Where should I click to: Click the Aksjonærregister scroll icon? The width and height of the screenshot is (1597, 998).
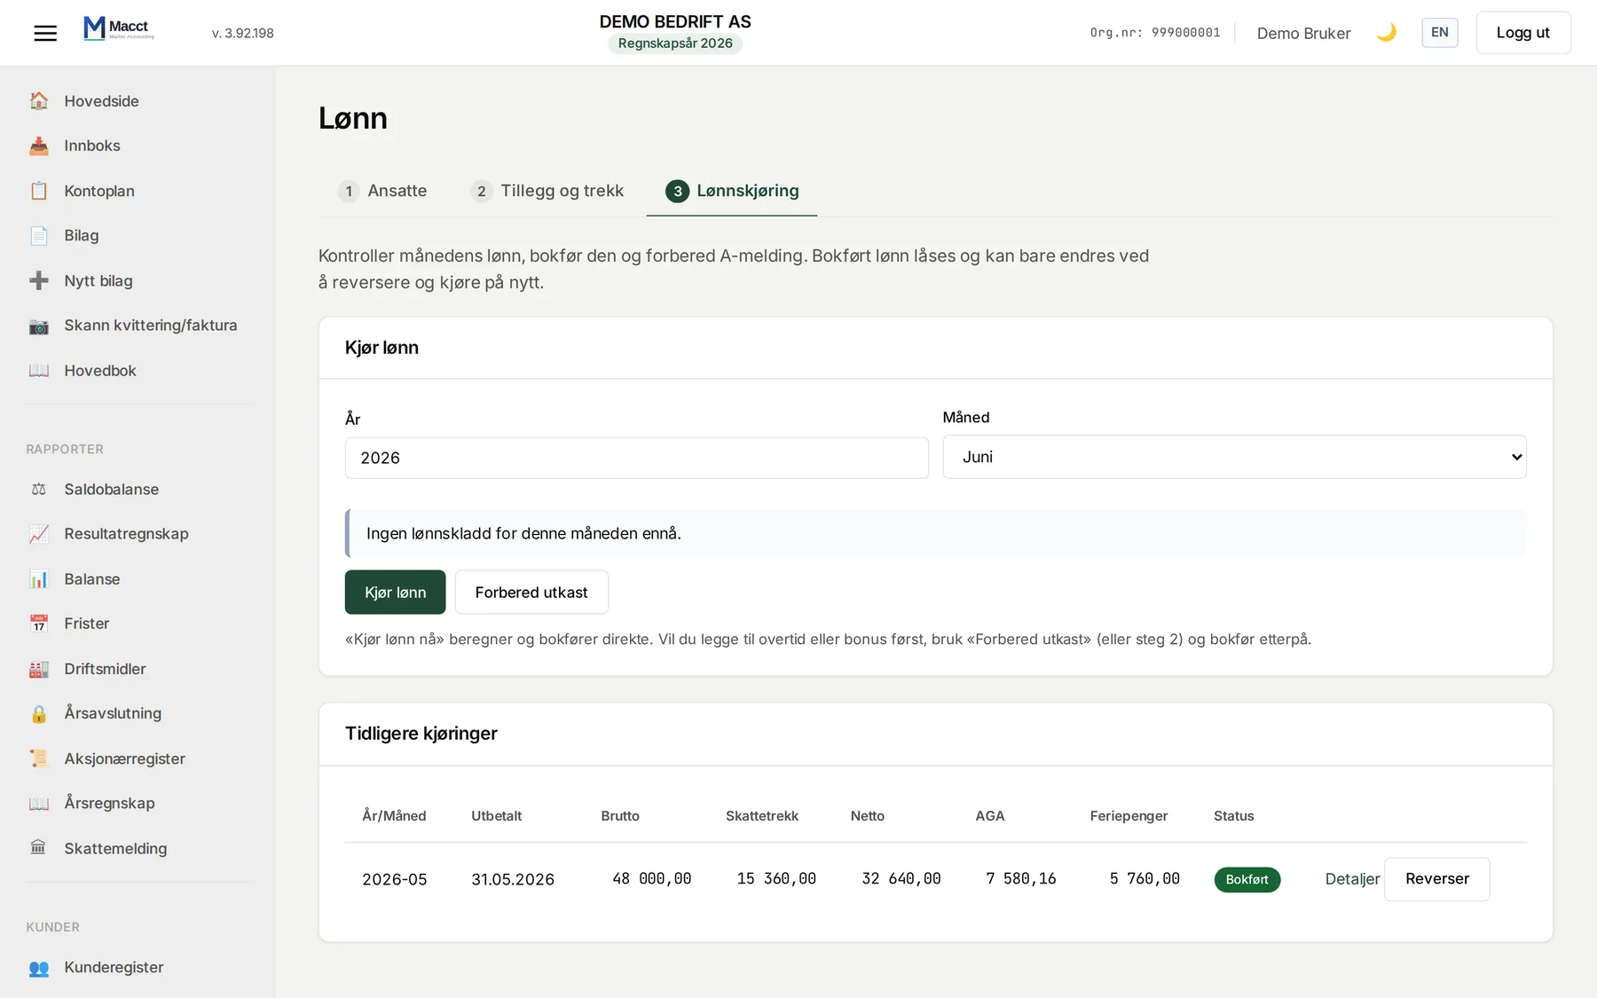(x=39, y=758)
